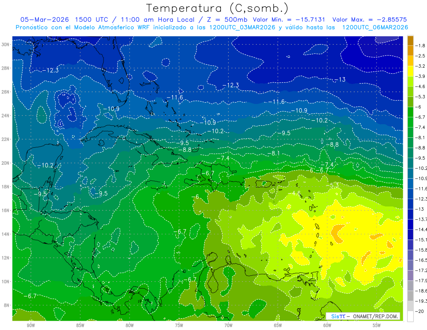
Task: Click the '16N' latitude axis label
Action: coord(5,210)
